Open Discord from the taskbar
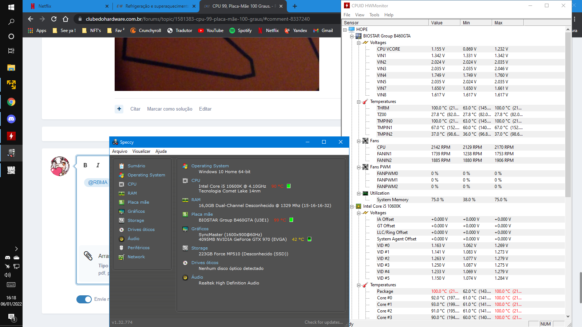Image resolution: width=582 pixels, height=327 pixels. click(x=11, y=119)
